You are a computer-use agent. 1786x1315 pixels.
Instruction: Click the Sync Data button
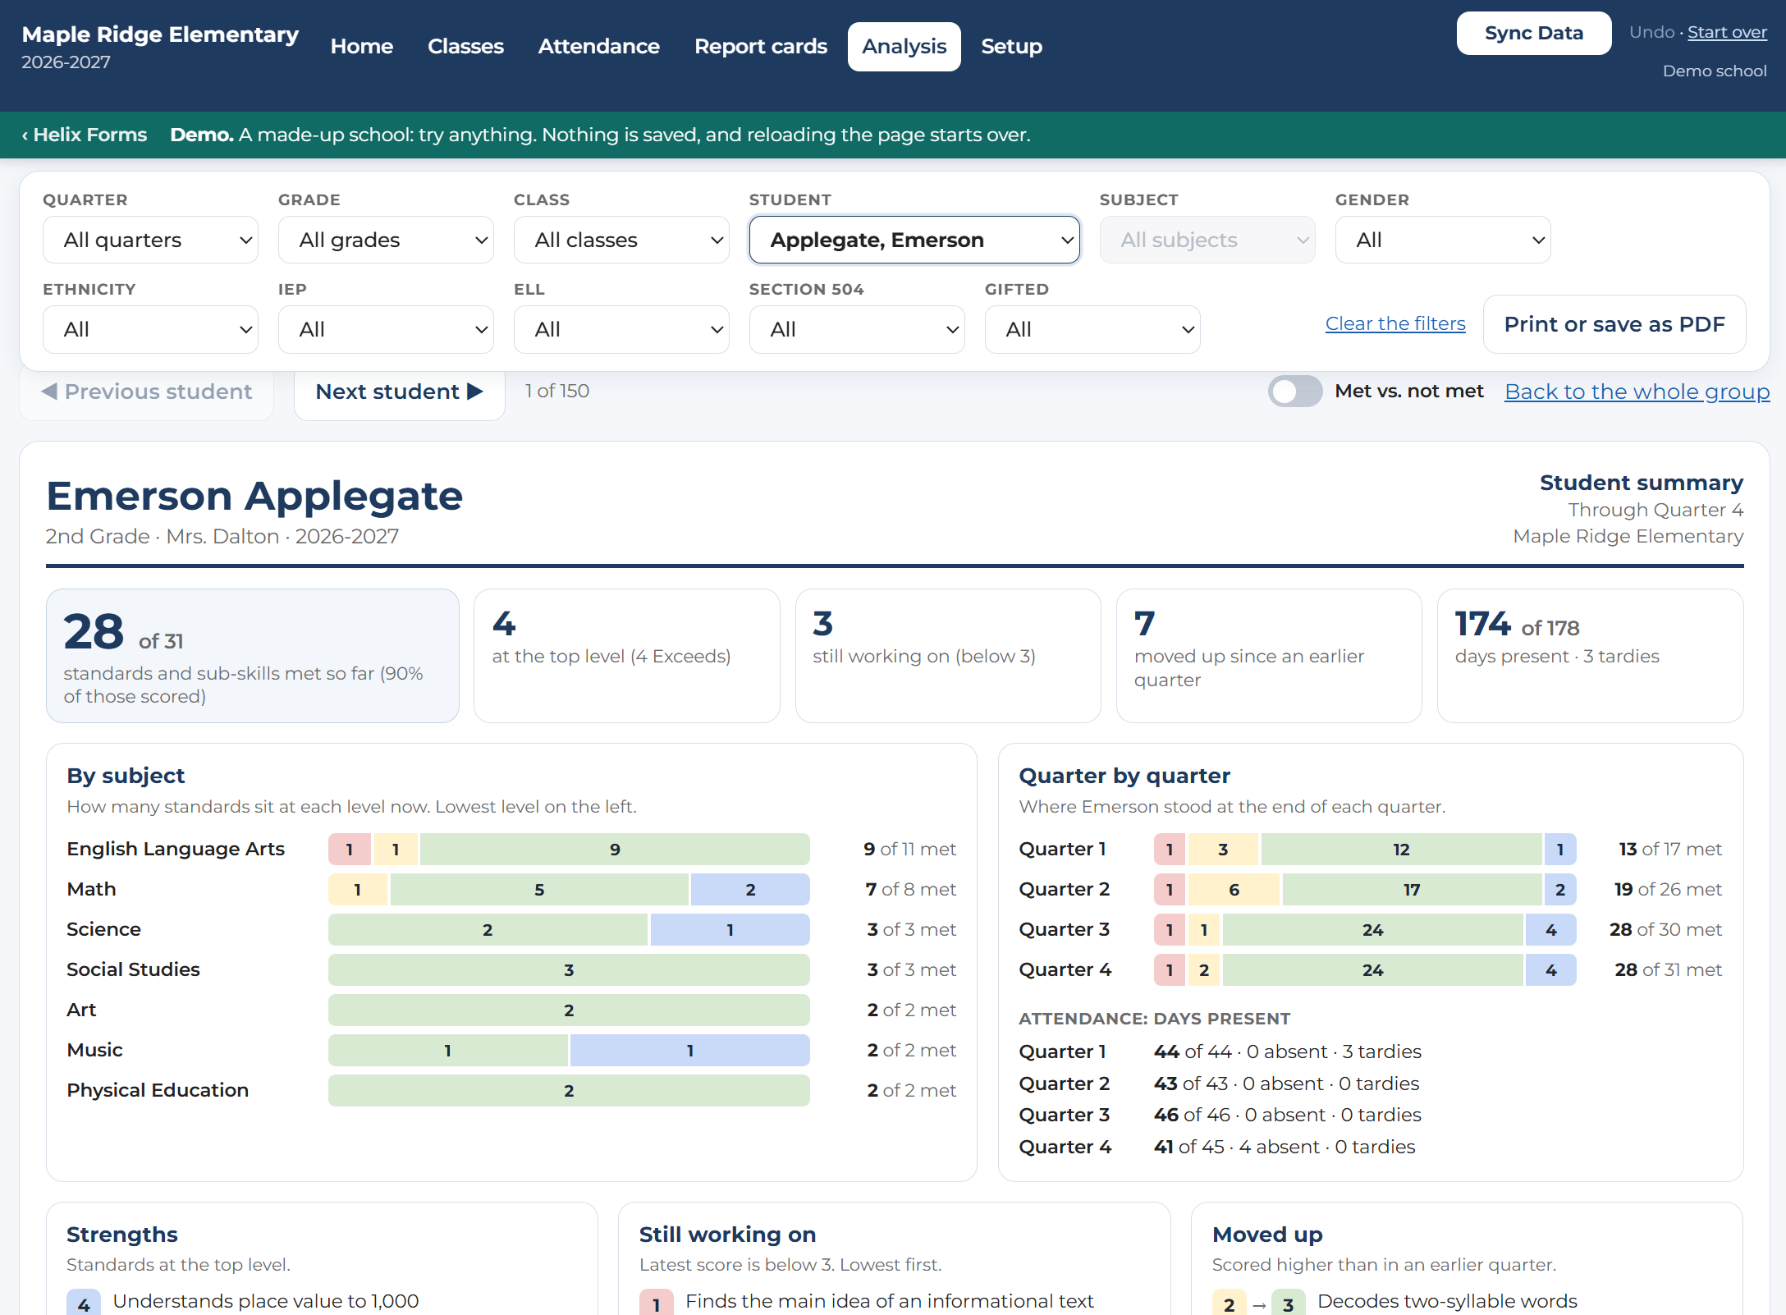pos(1534,33)
